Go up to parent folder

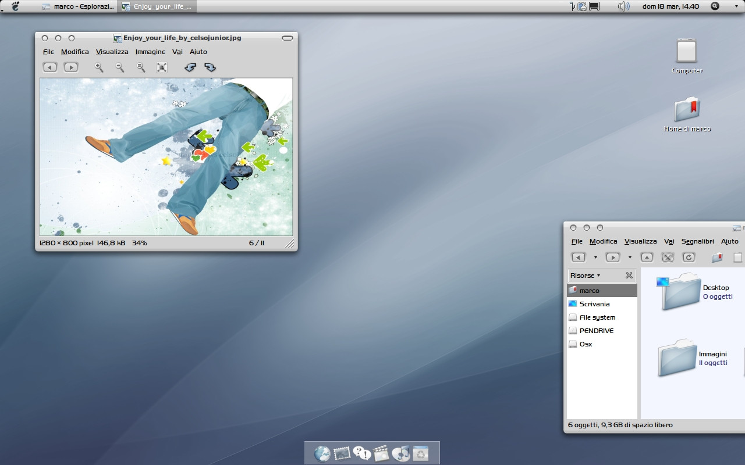(647, 257)
